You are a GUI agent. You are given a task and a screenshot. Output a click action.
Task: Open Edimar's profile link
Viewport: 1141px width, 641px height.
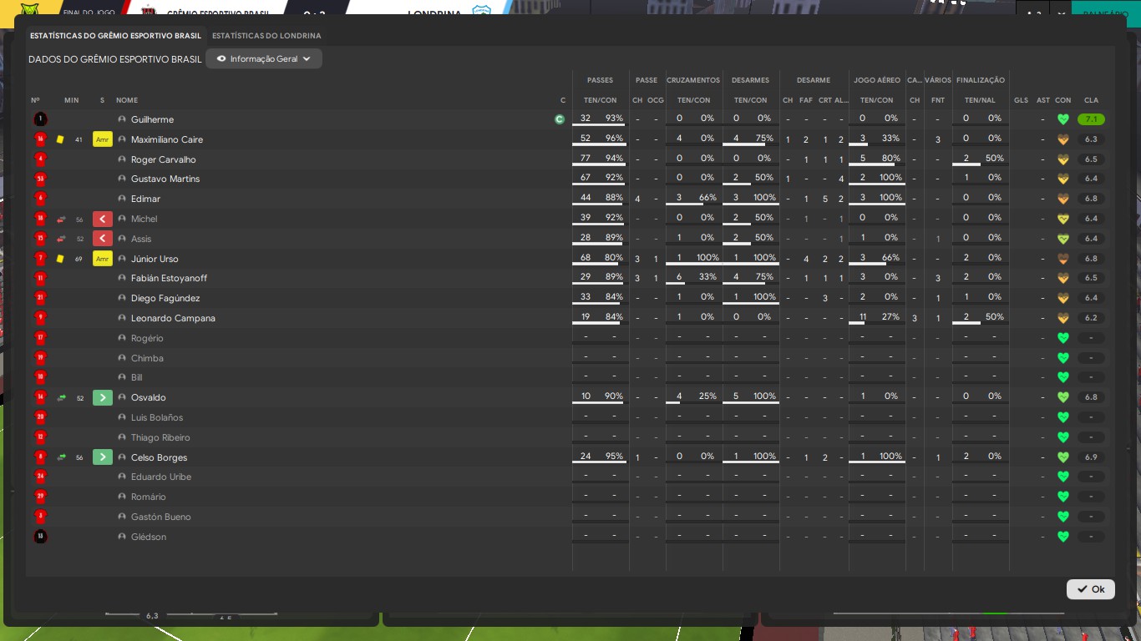(145, 199)
